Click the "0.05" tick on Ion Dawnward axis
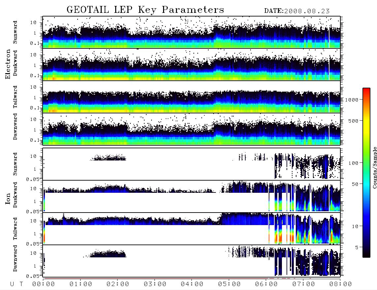Image resolution: width=377 pixels, height=290 pixels. pos(33,276)
